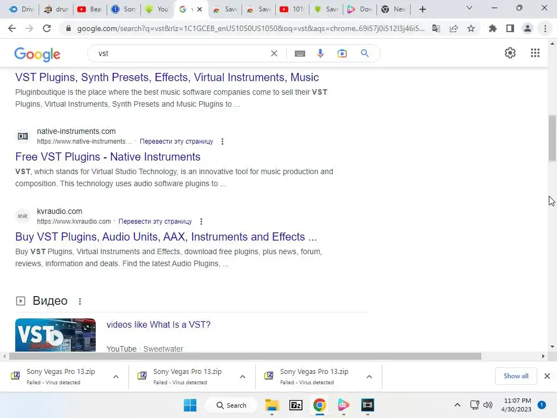This screenshot has height=418, width=557.
Task: Close the downloads bar
Action: click(547, 376)
